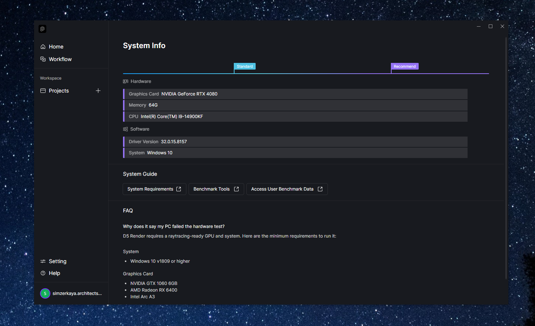Click the Projects folder icon

point(43,91)
